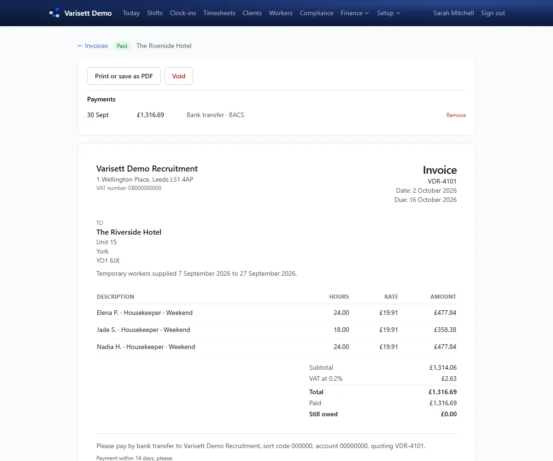Click the VAT amount £2.63
The height and width of the screenshot is (461, 553).
(449, 378)
